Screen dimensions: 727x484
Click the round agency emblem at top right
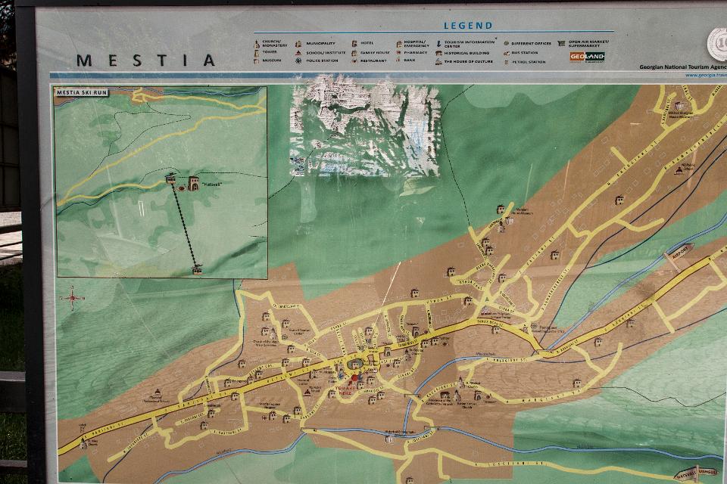tap(718, 43)
